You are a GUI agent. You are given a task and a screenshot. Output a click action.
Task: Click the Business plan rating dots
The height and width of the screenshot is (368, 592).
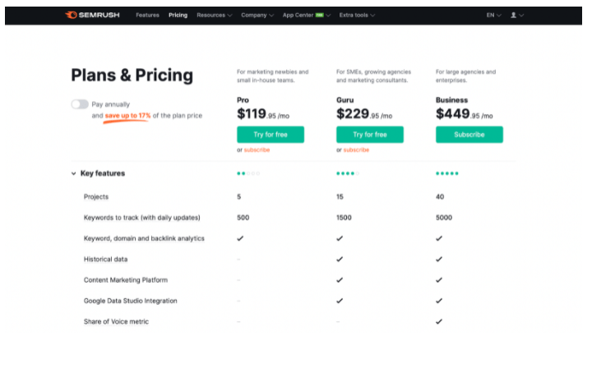[447, 173]
